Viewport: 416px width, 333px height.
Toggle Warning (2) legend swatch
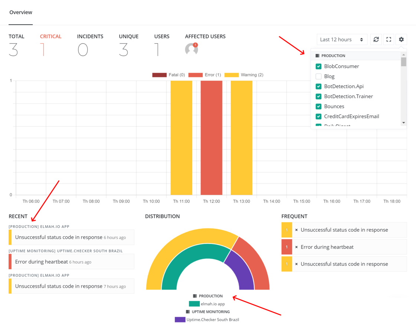click(232, 75)
